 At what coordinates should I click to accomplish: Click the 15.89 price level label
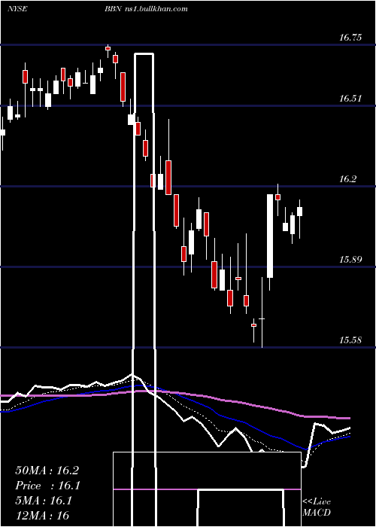point(350,260)
